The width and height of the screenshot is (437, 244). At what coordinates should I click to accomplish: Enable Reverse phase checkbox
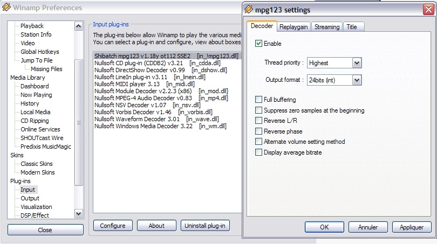click(x=258, y=131)
